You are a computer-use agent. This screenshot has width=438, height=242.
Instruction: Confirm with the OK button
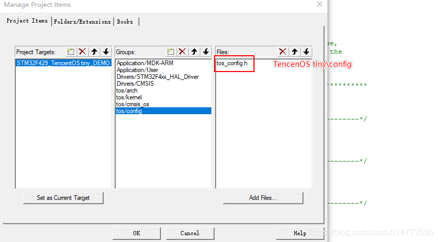[x=137, y=234]
